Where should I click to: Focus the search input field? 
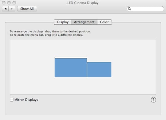(x=145, y=9)
